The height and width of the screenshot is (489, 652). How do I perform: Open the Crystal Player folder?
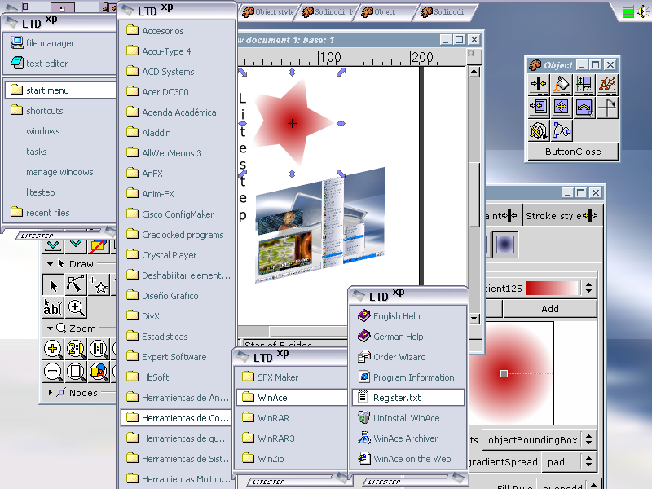click(178, 255)
